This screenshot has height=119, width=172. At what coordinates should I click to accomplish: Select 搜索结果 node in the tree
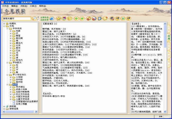click(x=13, y=109)
